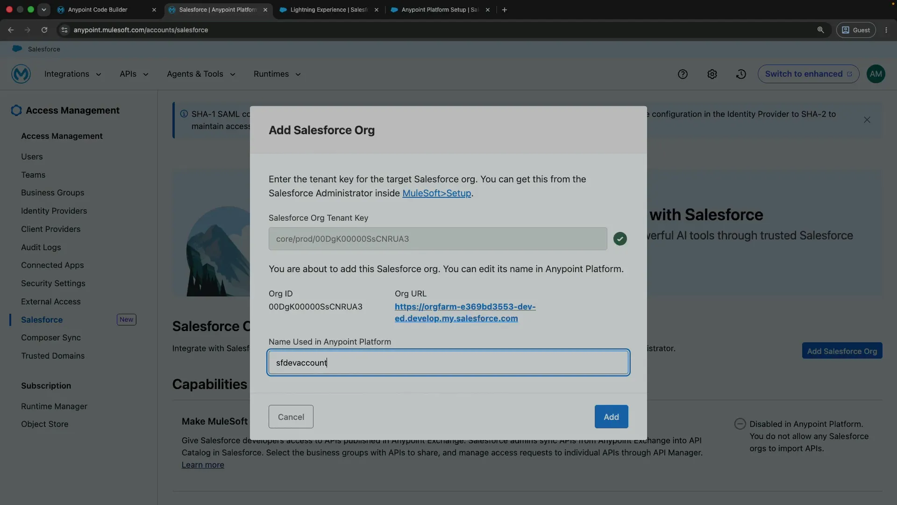Image resolution: width=897 pixels, height=505 pixels.
Task: Select Salesforce in the sidebar
Action: coord(42,320)
